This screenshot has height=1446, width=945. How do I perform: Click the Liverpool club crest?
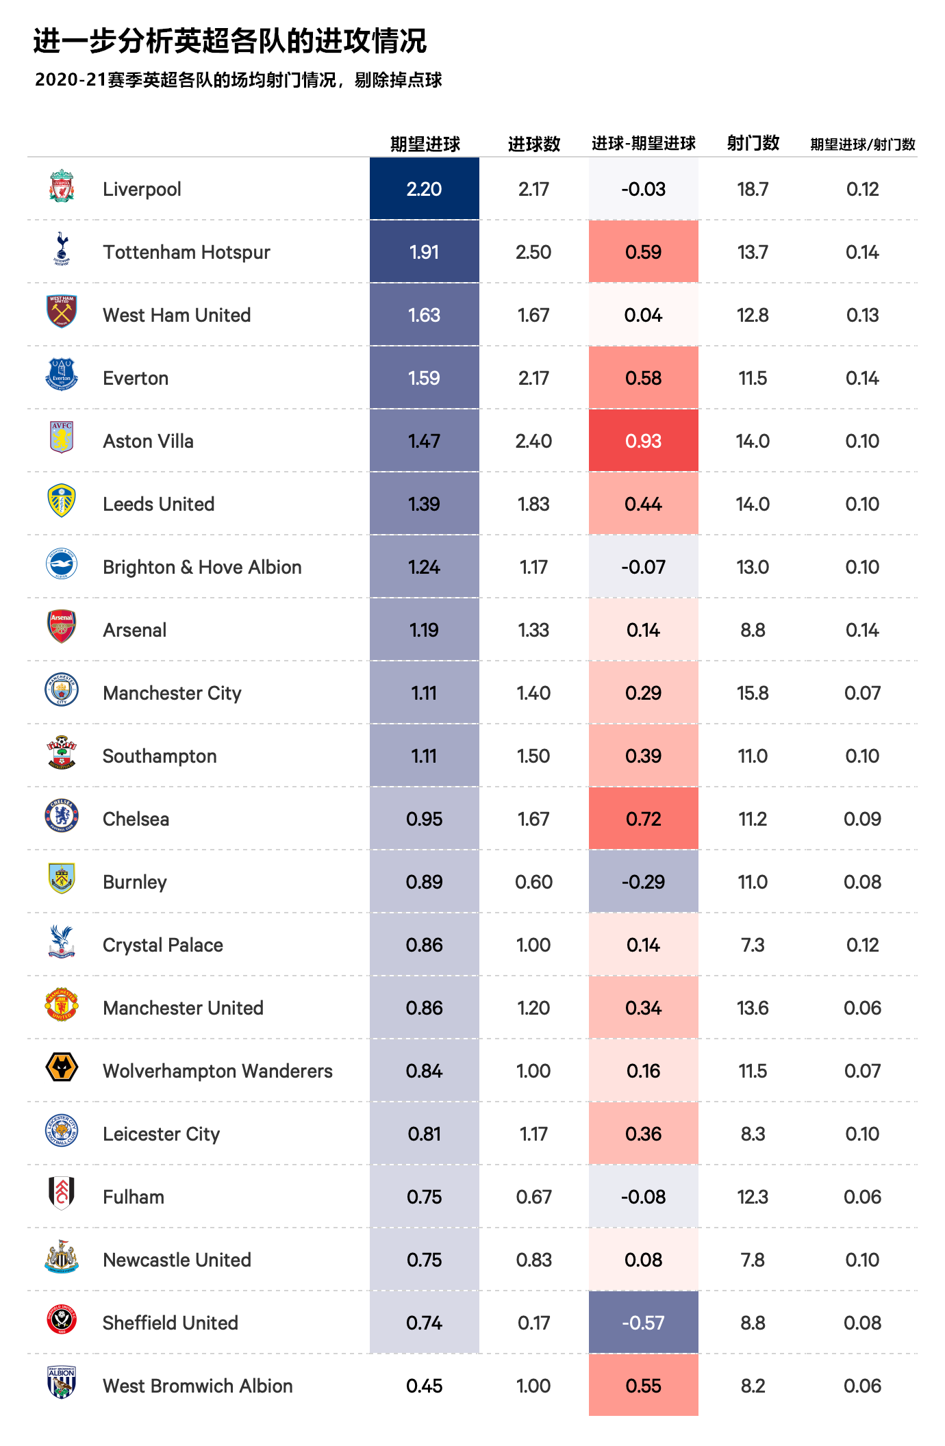(x=62, y=186)
